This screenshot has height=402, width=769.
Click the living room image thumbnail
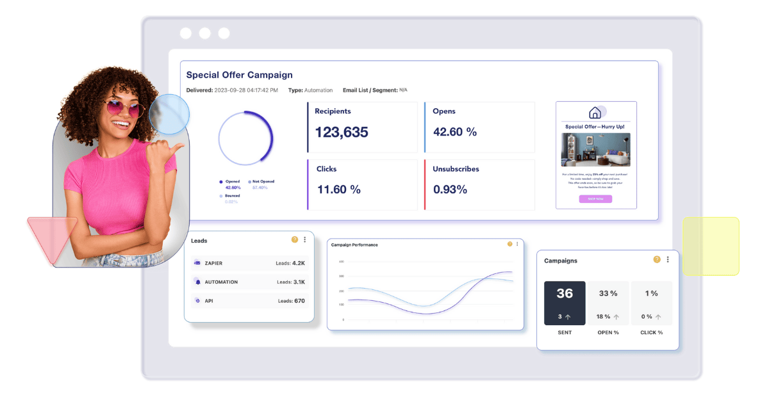pyautogui.click(x=596, y=150)
